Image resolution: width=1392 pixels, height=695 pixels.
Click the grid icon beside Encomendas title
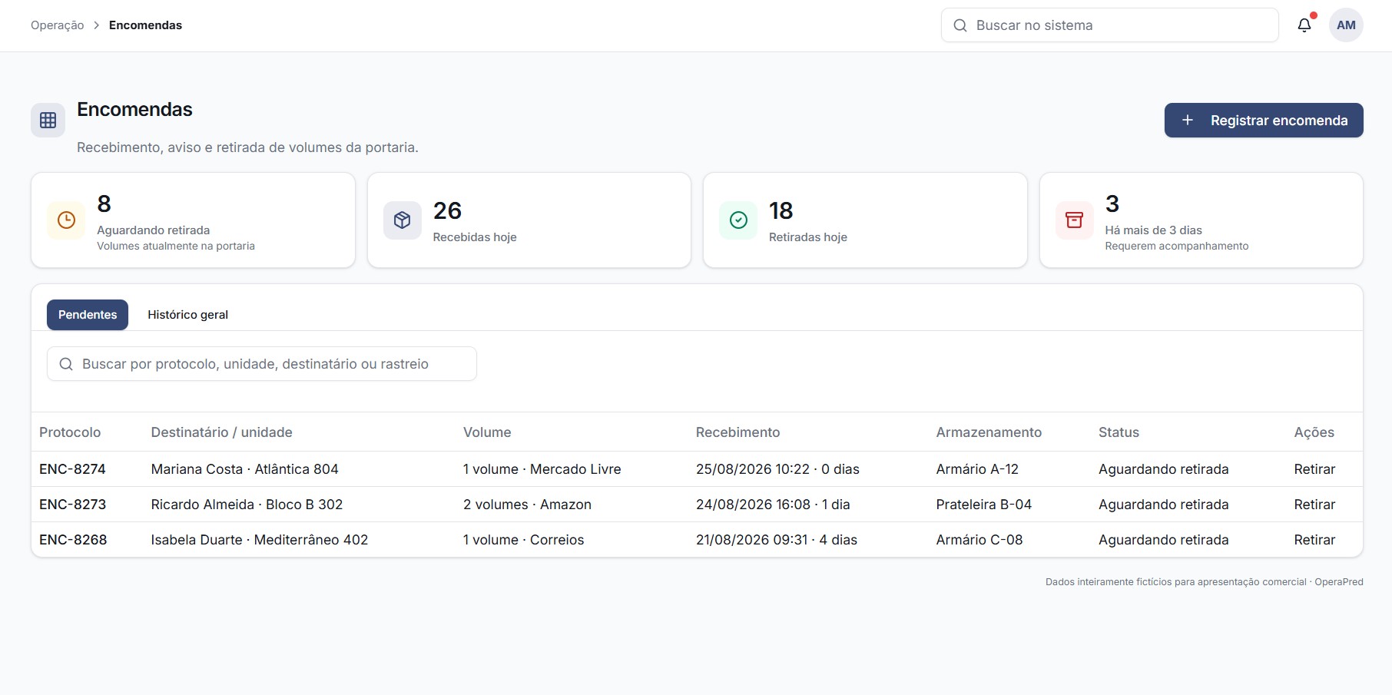coord(48,121)
